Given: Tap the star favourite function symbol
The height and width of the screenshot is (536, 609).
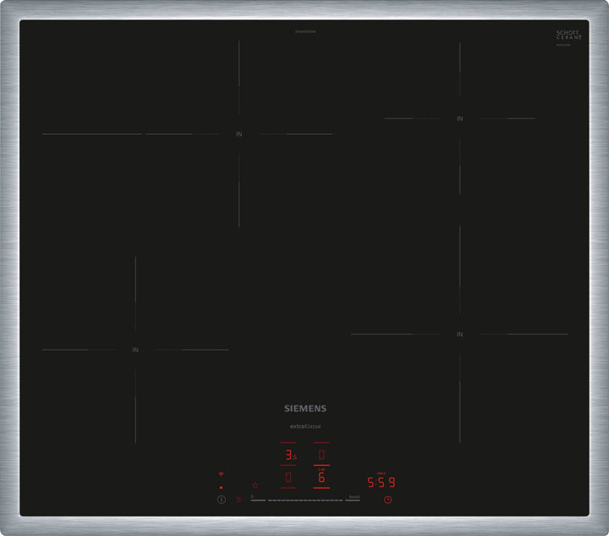Looking at the screenshot, I should click(x=255, y=485).
